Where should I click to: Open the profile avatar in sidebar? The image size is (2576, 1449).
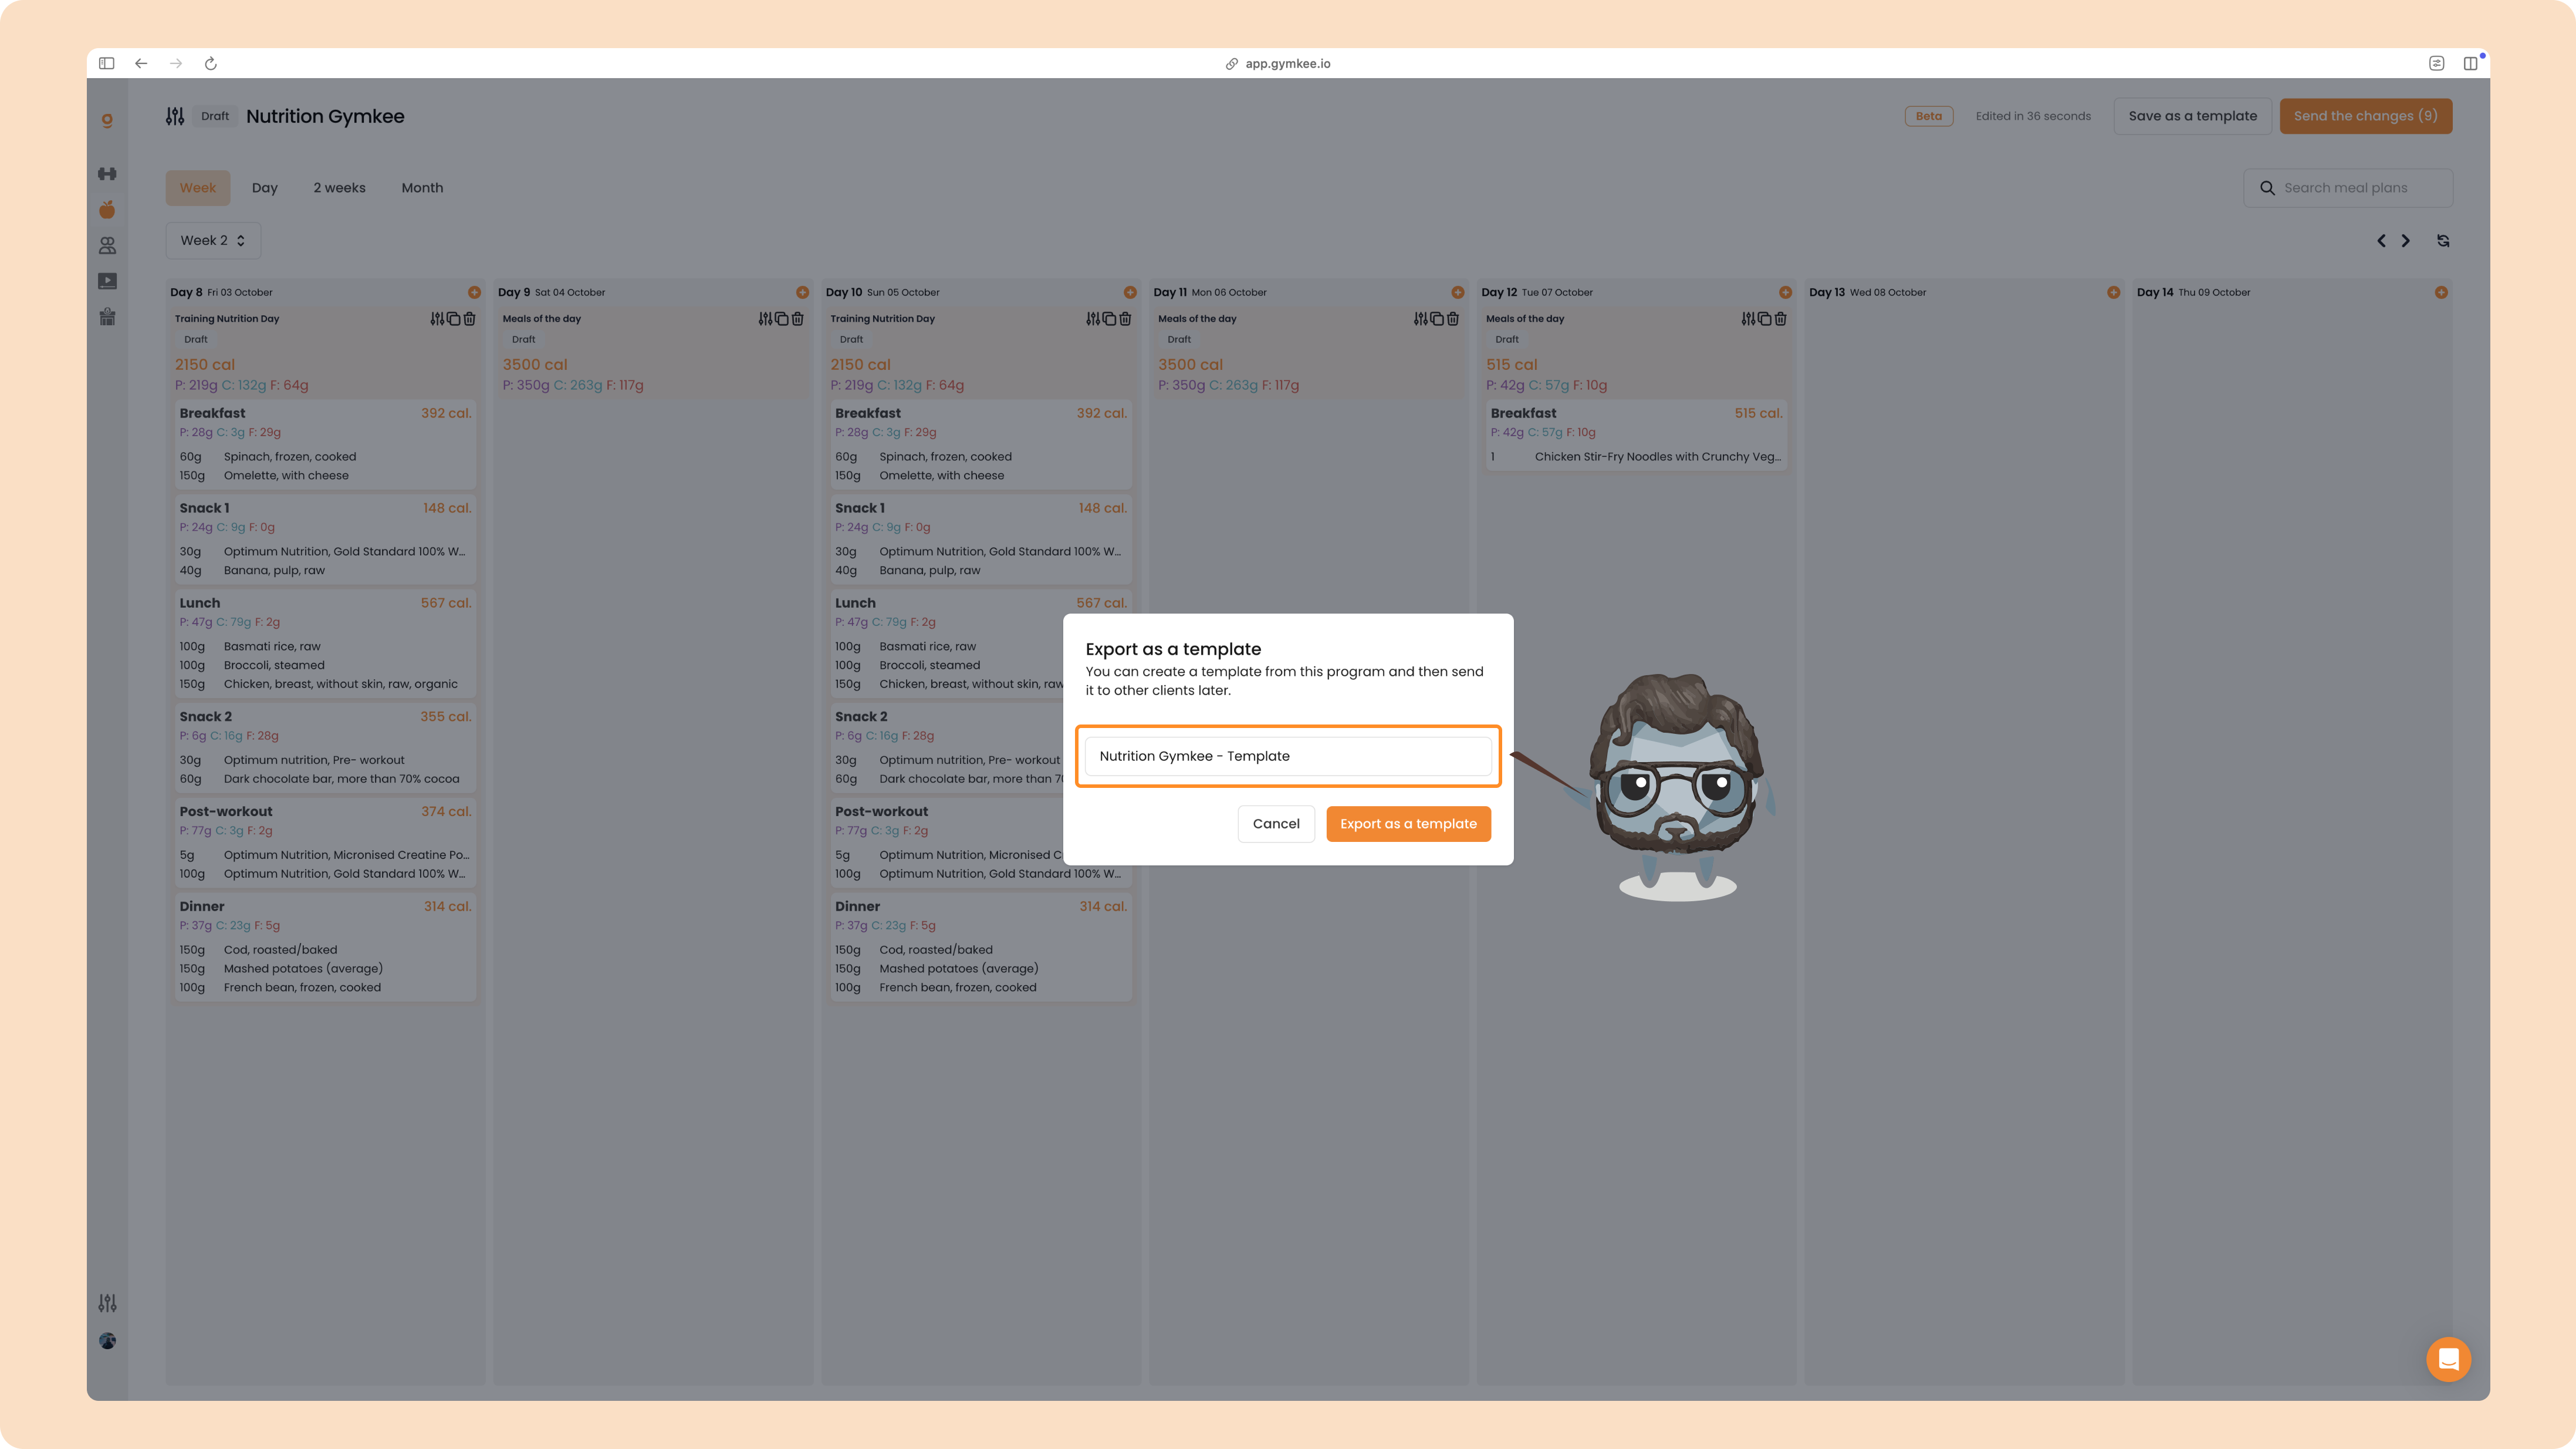(x=107, y=1341)
